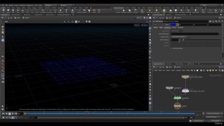Open the File menu
224x126 pixels.
pos(3,5)
